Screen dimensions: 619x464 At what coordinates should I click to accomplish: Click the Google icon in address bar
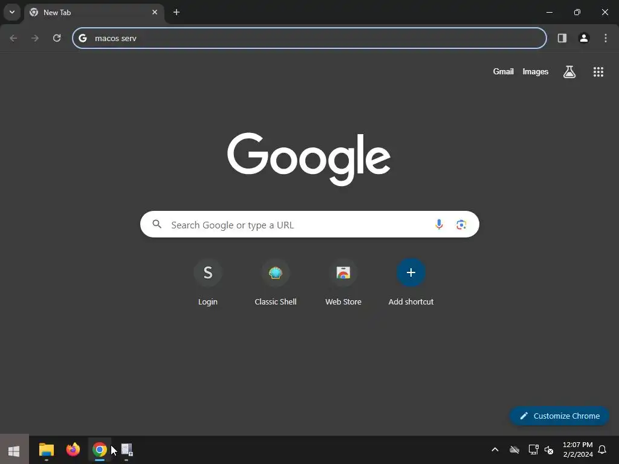82,38
